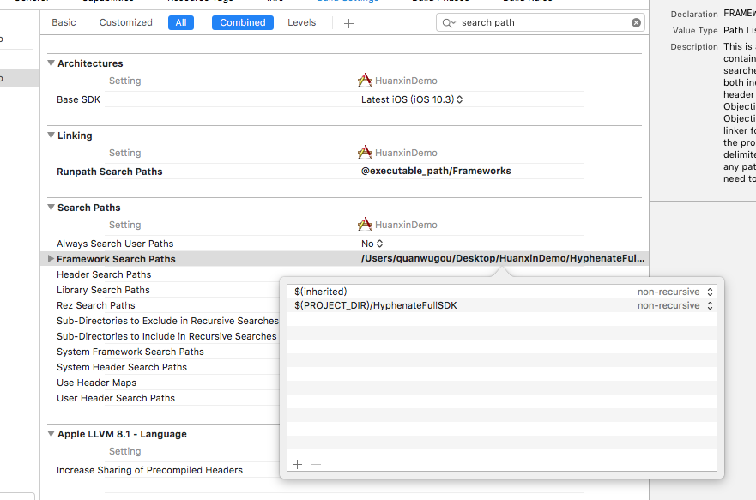Click the @executable_path/Frameworks value
Image resolution: width=756 pixels, height=500 pixels.
coord(436,171)
